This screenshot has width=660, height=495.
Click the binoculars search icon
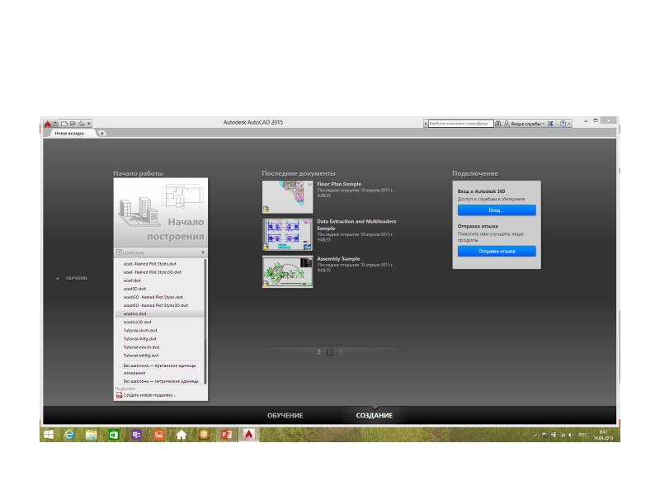498,124
